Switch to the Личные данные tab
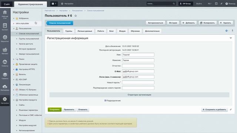The image size is (237, 133). (85, 31)
